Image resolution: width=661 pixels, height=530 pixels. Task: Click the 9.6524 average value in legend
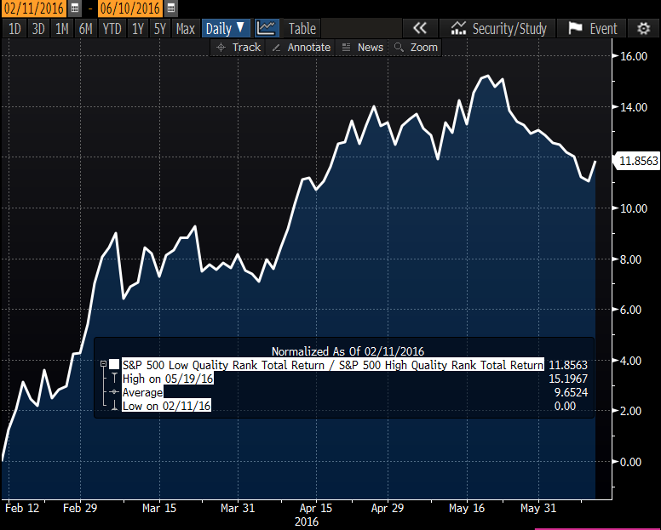571,392
